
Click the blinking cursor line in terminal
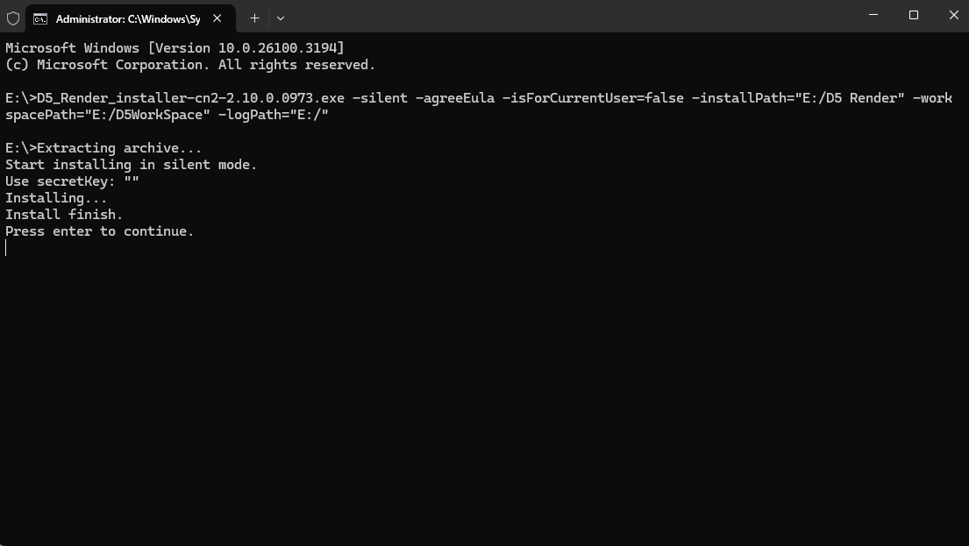point(7,248)
